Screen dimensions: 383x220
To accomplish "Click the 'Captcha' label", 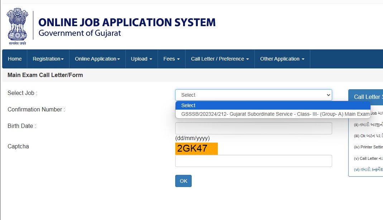I will [18, 146].
